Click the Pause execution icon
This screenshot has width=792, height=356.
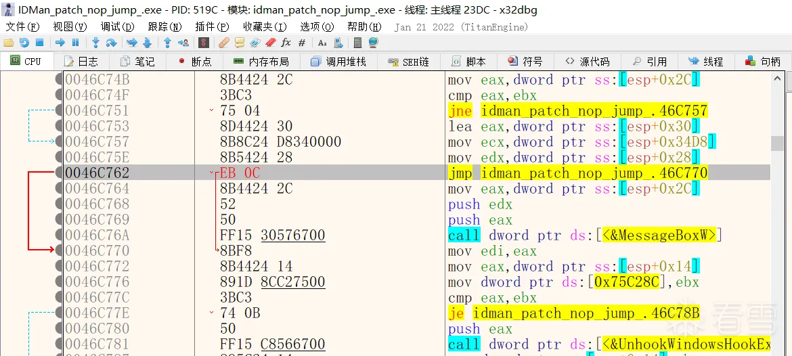[x=75, y=43]
